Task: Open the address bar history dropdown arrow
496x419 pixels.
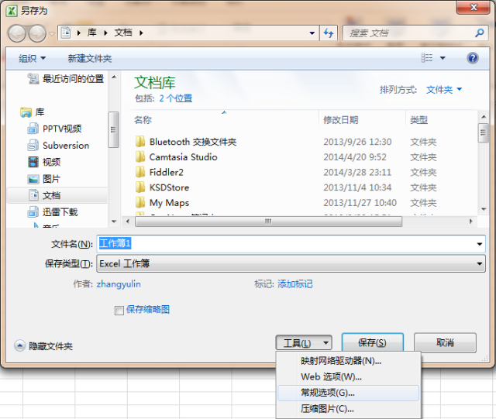Action: [312, 33]
